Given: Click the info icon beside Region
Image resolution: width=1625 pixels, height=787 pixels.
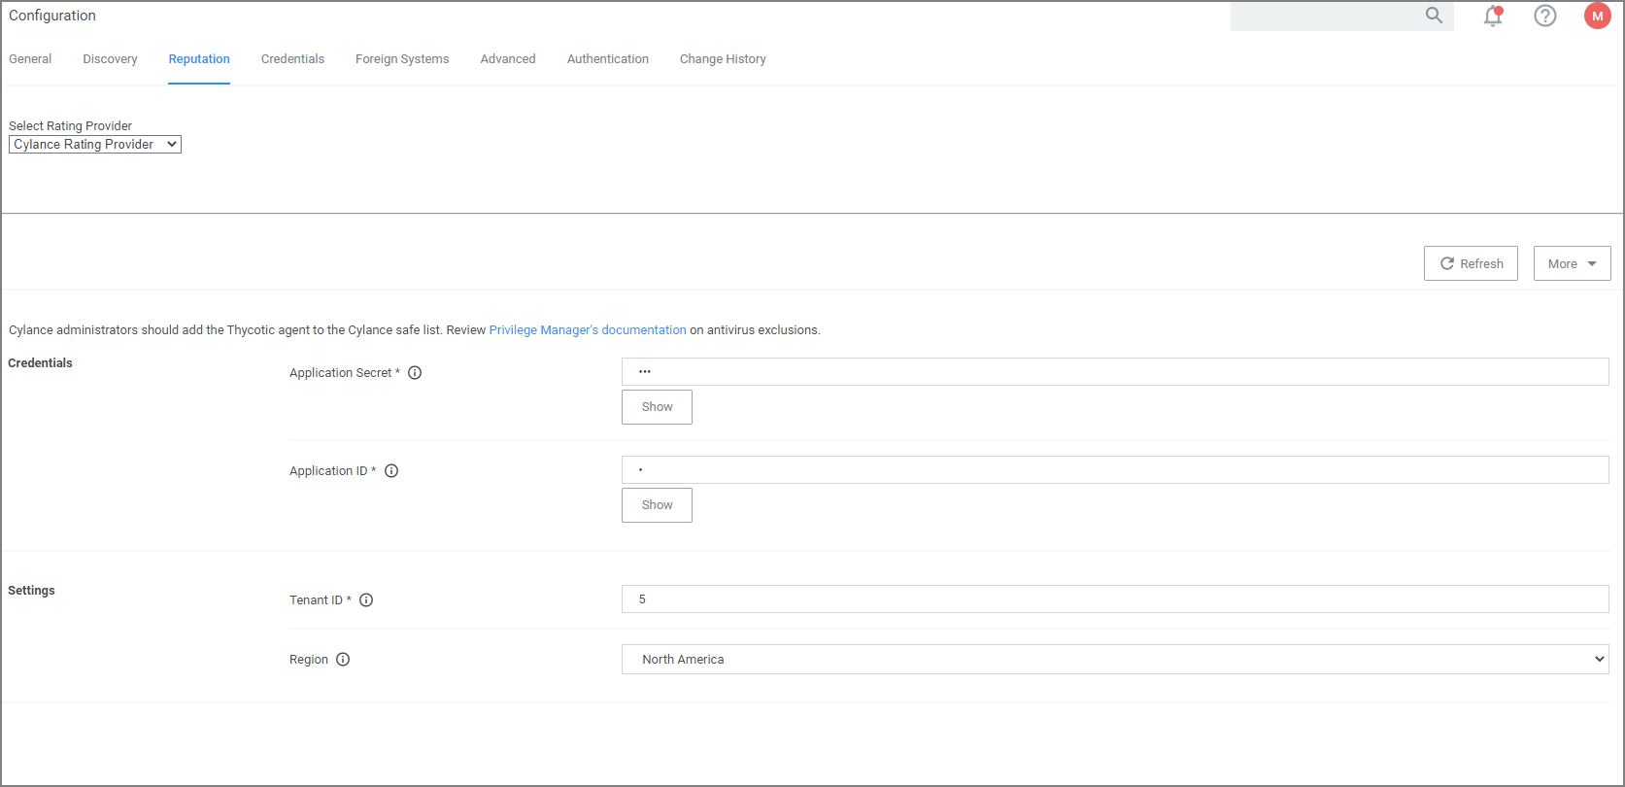Looking at the screenshot, I should point(343,660).
